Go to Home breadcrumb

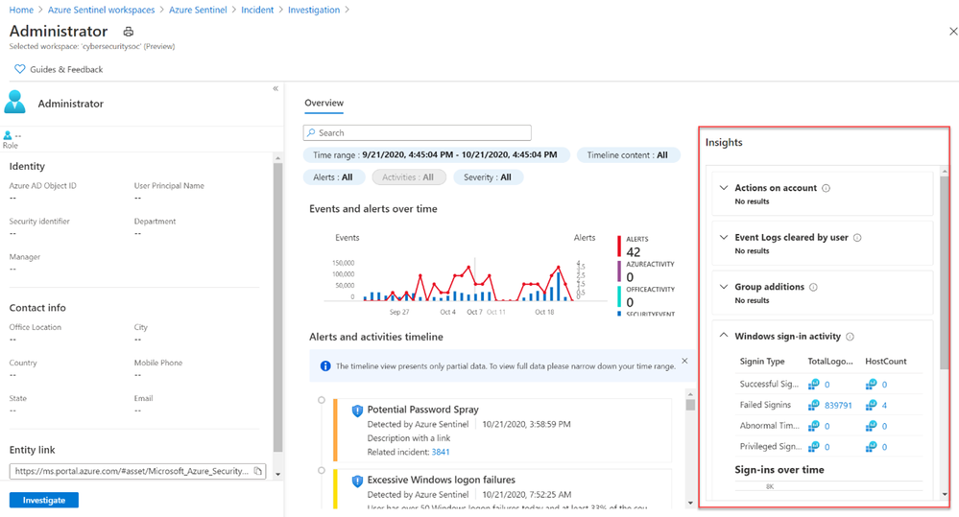[21, 10]
